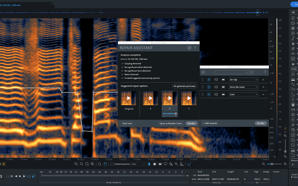Viewport: 298px width, 186px height.
Task: Toggle the follow playhead button
Action: (x=34, y=176)
